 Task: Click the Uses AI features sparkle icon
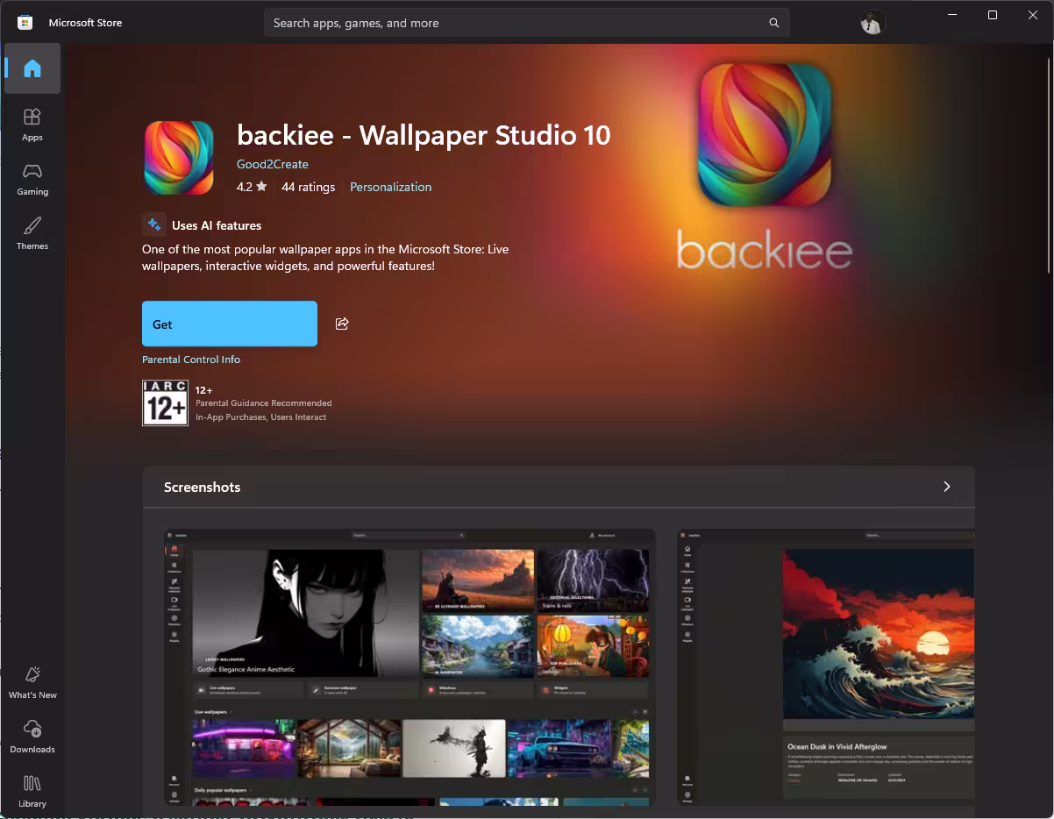click(x=154, y=224)
